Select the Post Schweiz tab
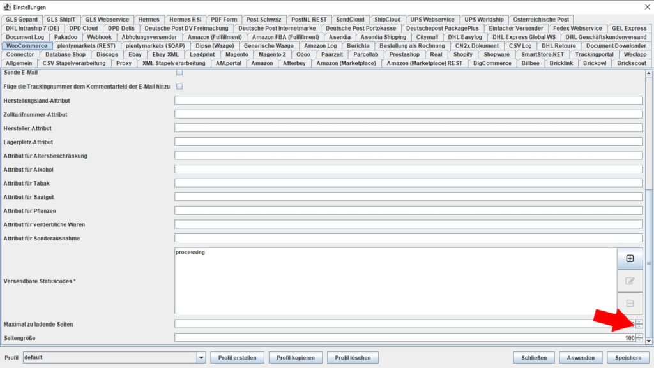The width and height of the screenshot is (654, 368). pyautogui.click(x=264, y=20)
